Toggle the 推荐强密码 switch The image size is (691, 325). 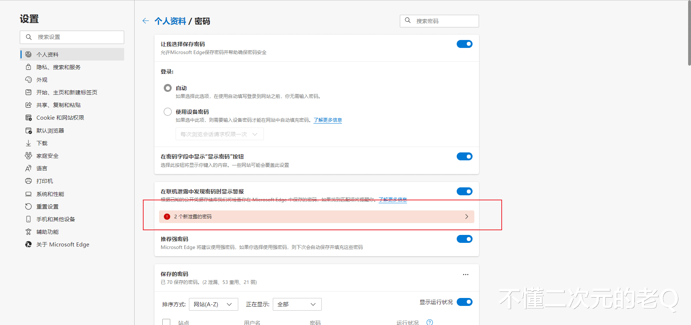[x=465, y=239]
